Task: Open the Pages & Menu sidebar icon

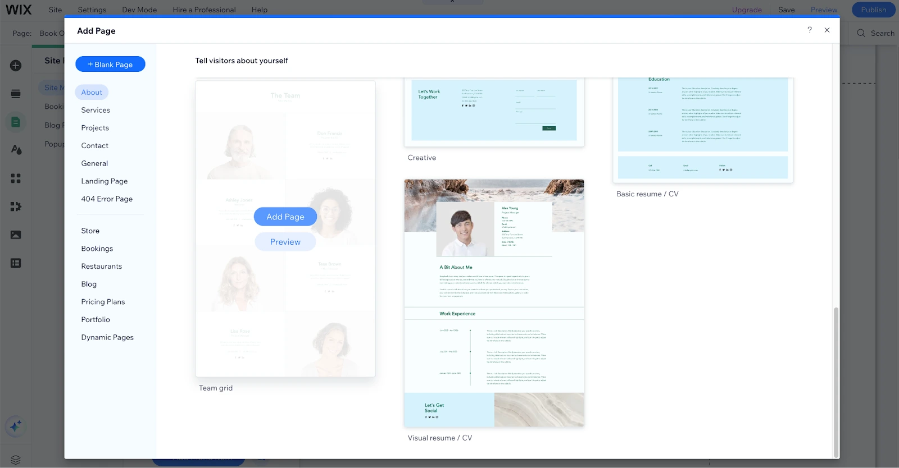Action: 16,122
